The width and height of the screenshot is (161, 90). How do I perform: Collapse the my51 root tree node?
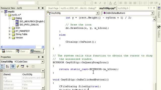(x=2, y=12)
